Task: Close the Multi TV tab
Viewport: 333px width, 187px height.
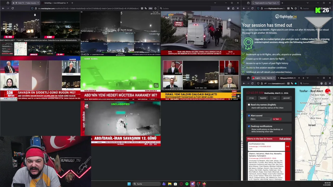Action: pyautogui.click(x=38, y=3)
